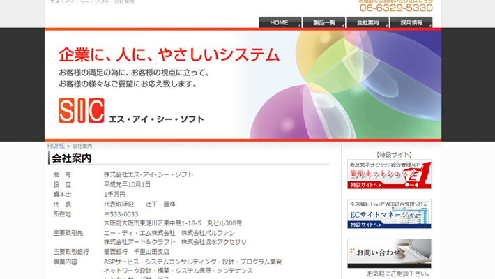Select establishment date 平成元年10月1日
495x279 pixels.
coord(127,184)
